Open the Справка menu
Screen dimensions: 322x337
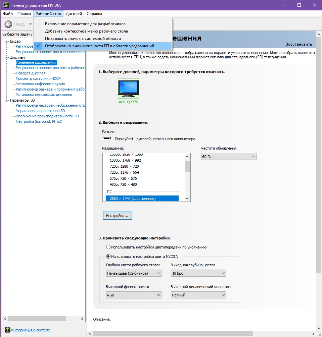click(94, 14)
